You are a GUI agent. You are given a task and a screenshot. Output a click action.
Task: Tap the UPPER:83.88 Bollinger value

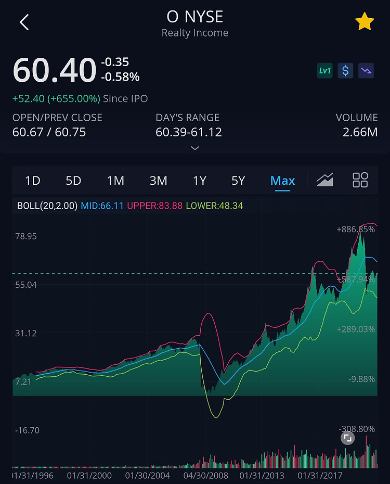(x=154, y=206)
